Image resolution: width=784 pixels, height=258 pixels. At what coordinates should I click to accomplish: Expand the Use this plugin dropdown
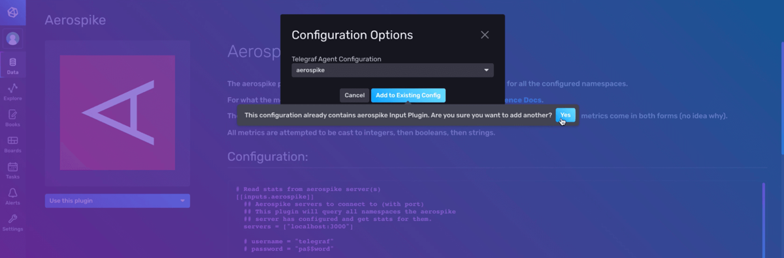click(x=118, y=201)
